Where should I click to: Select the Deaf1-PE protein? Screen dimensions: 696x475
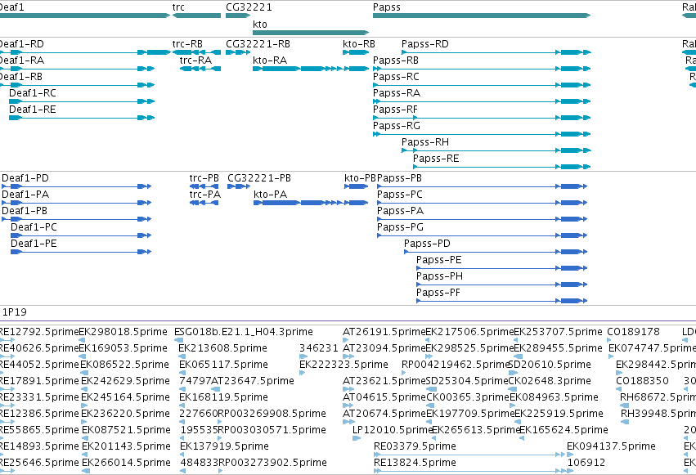point(81,252)
